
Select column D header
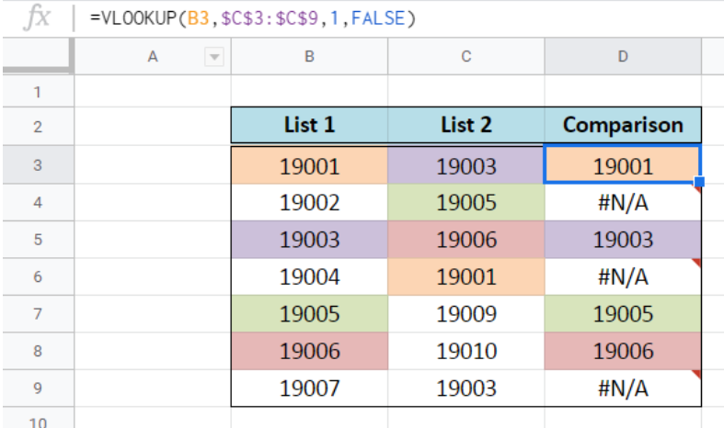tap(623, 56)
